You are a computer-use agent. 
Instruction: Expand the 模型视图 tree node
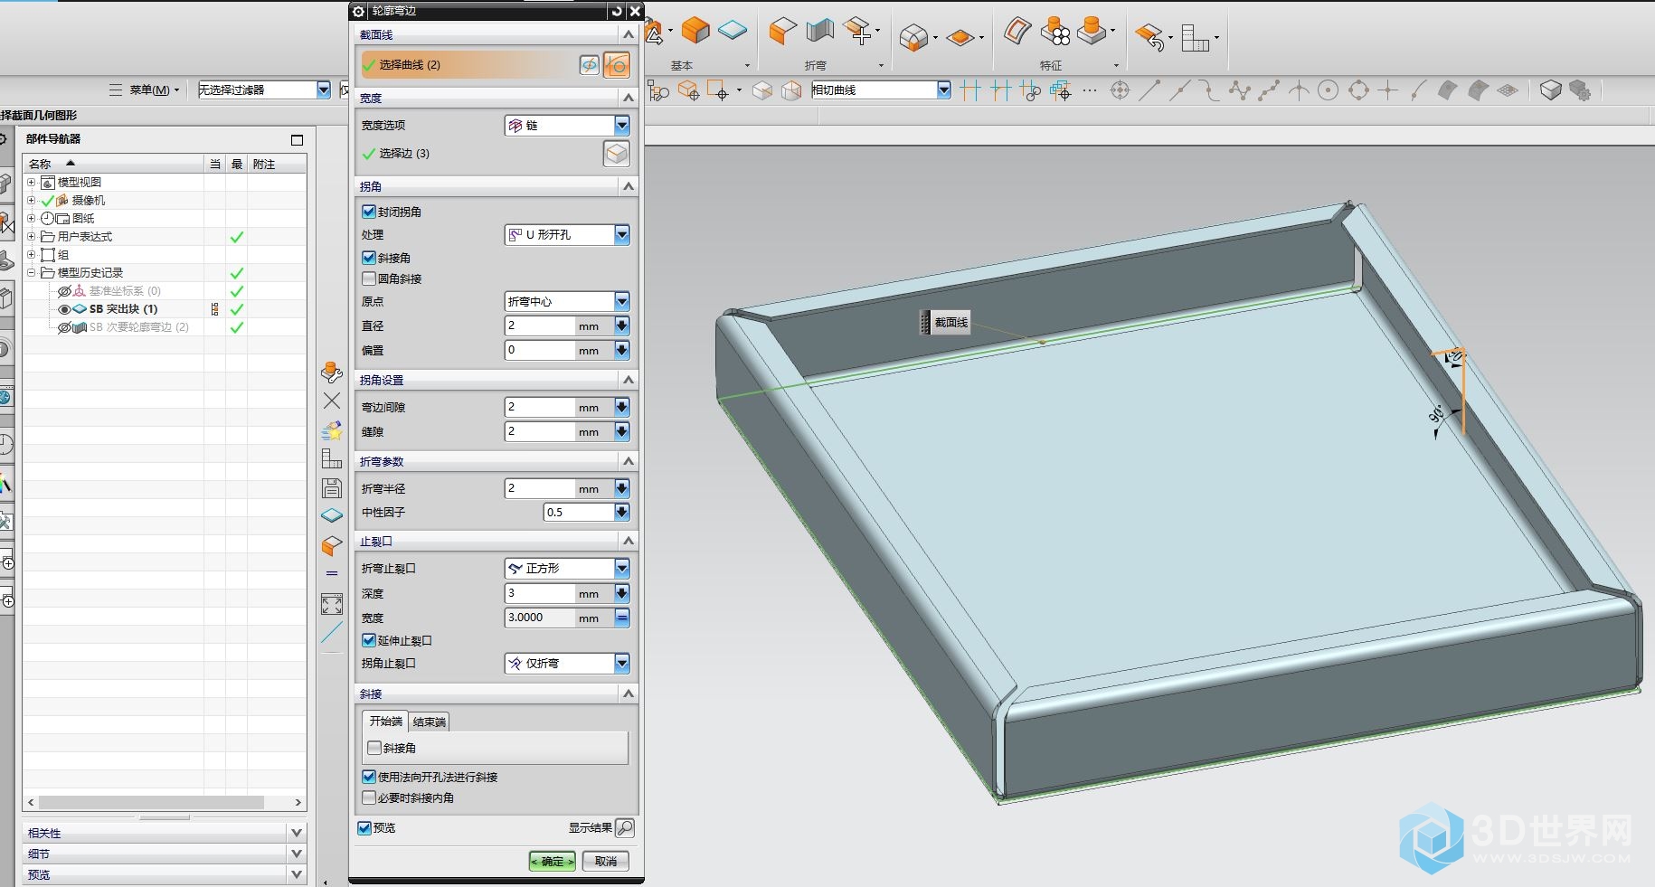click(32, 183)
